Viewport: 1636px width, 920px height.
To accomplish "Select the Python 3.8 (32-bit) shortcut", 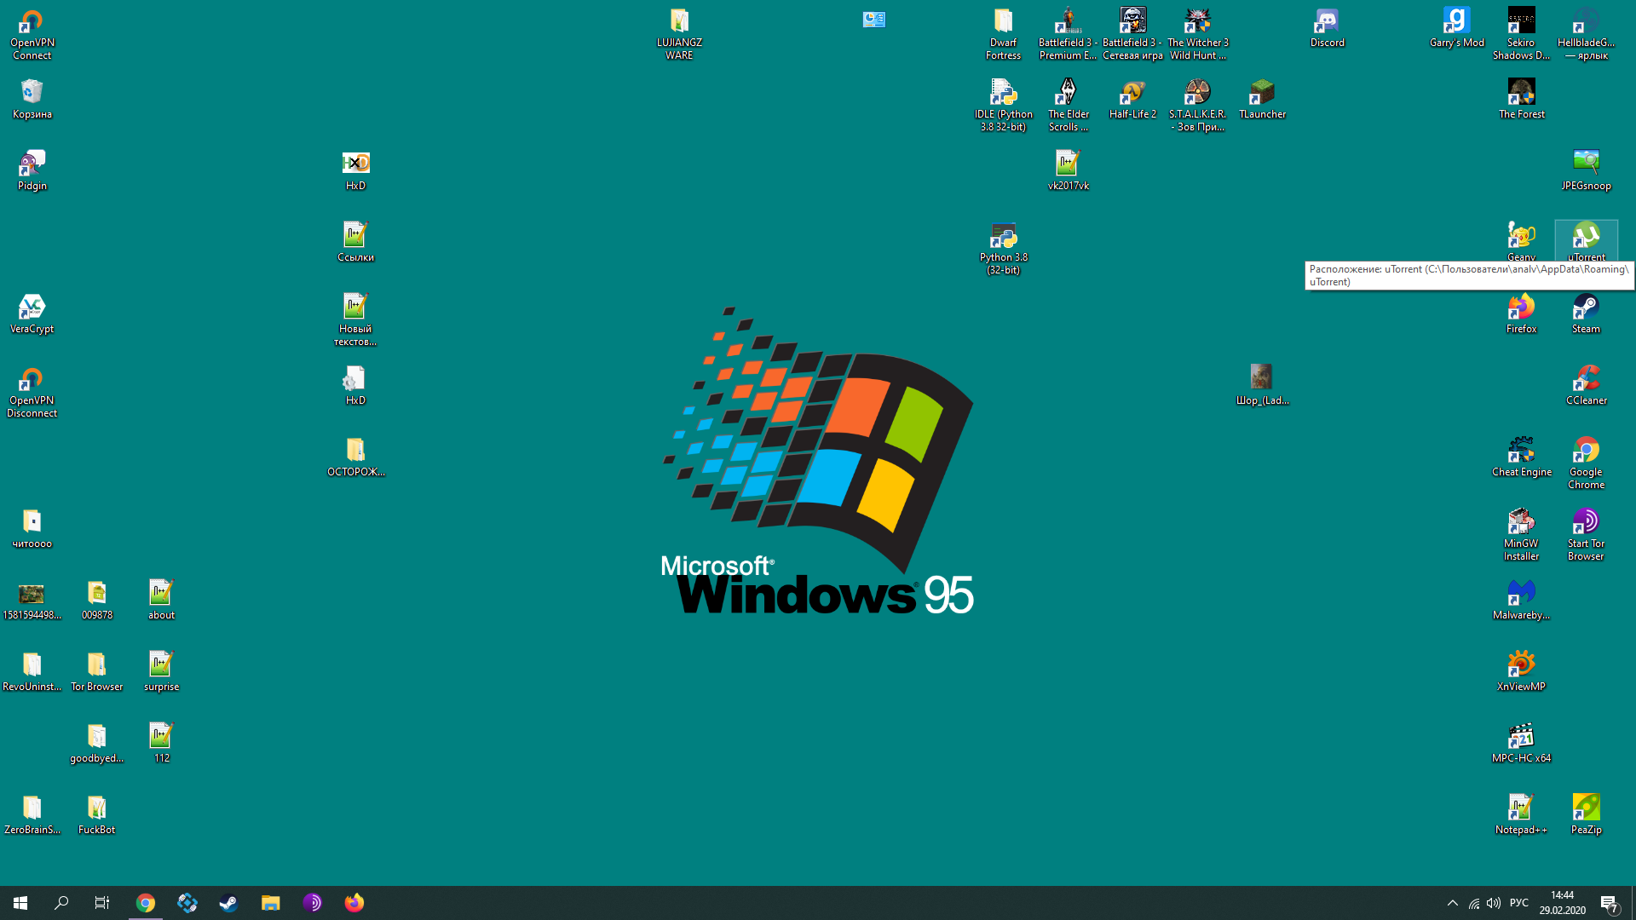I will [1003, 249].
